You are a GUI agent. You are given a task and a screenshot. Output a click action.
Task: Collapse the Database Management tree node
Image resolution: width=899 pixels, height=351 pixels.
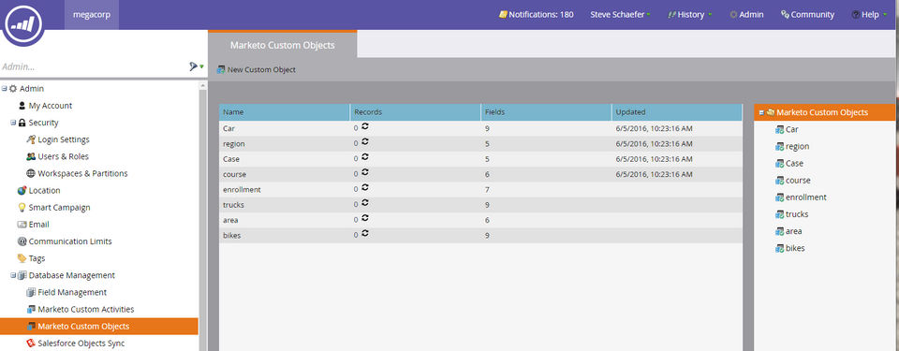pos(12,275)
